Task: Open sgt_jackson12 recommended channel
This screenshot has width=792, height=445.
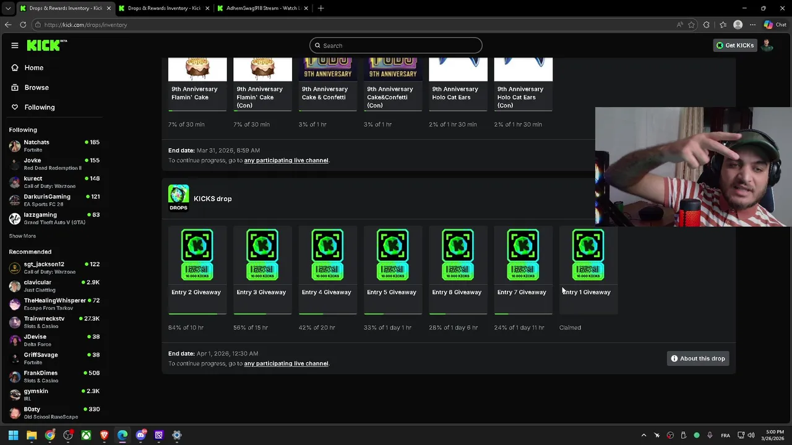Action: click(54, 268)
